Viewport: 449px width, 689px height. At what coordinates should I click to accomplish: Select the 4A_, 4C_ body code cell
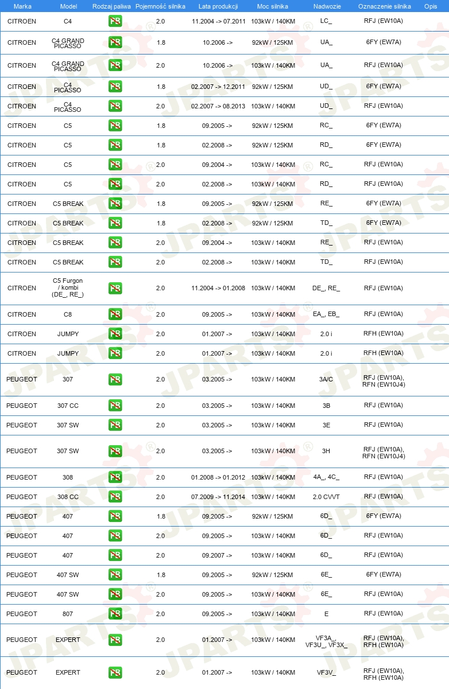[x=326, y=477]
